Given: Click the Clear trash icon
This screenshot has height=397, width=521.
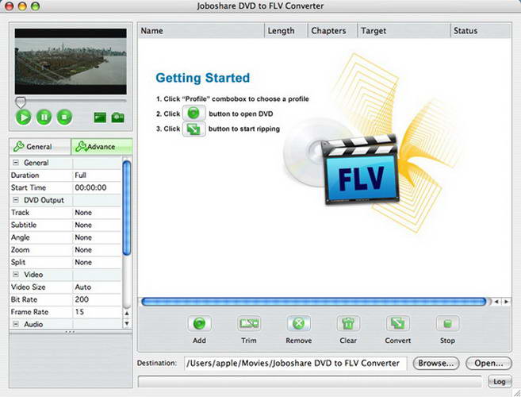Looking at the screenshot, I should tap(348, 323).
